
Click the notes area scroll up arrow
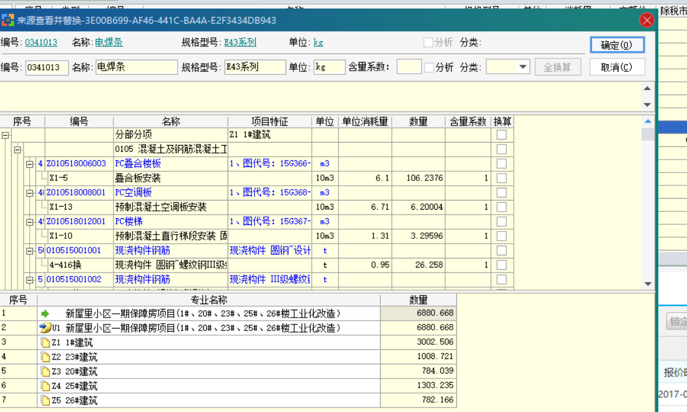[647, 88]
